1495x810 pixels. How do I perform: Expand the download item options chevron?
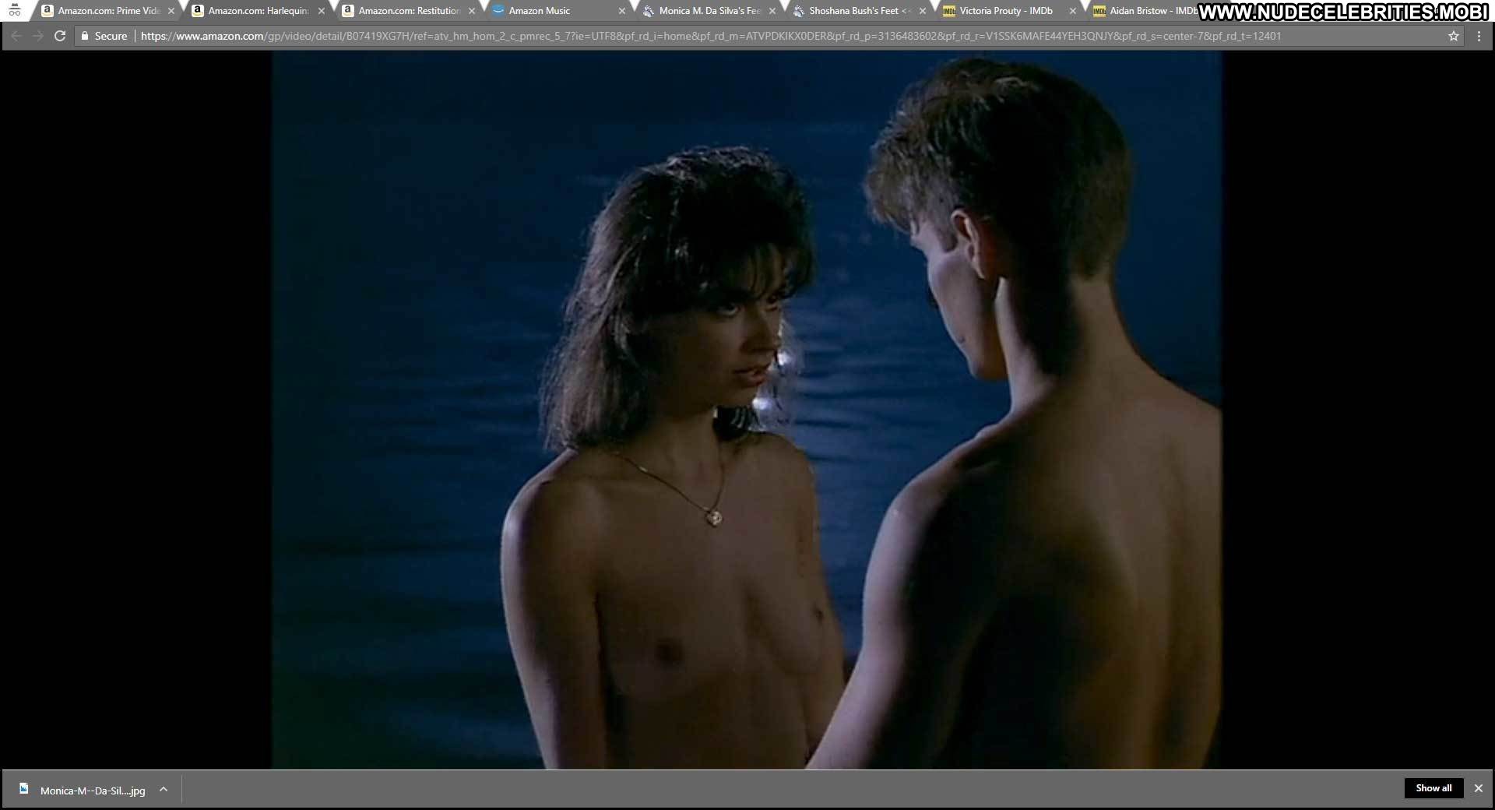click(164, 789)
